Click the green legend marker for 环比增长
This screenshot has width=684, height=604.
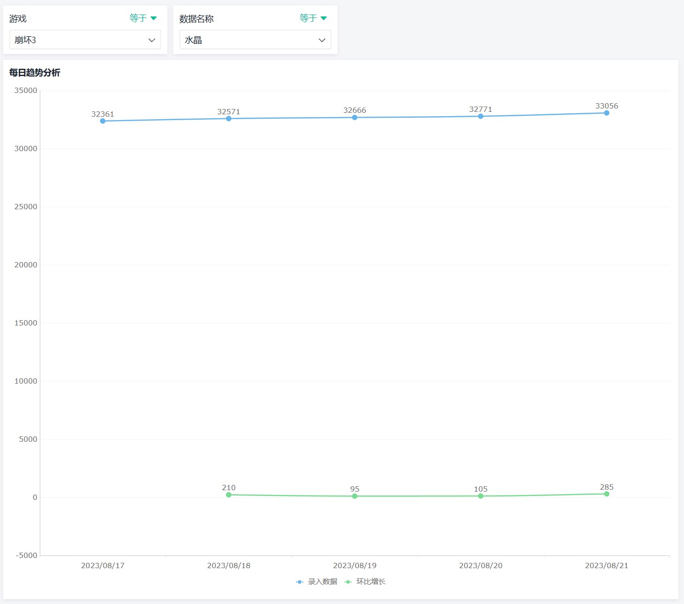(348, 582)
